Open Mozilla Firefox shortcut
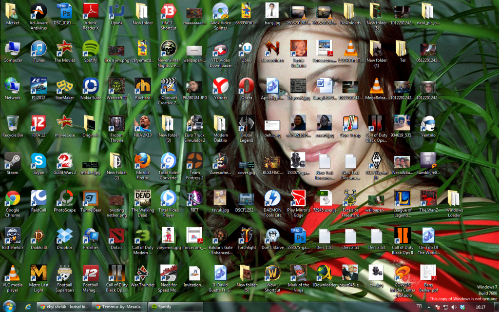Viewport: 499px width, 312px height. 143,161
